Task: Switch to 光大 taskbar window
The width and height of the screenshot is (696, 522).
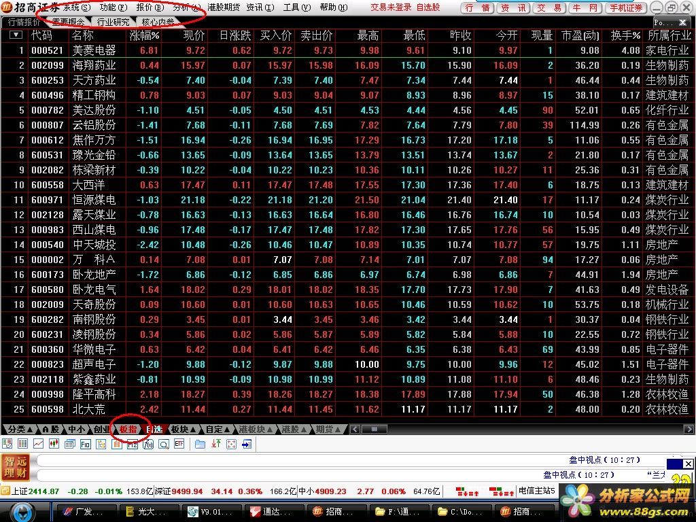Action: click(148, 512)
